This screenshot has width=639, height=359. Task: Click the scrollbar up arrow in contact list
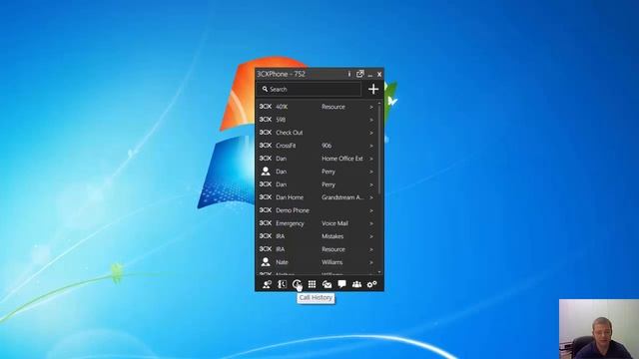point(379,104)
